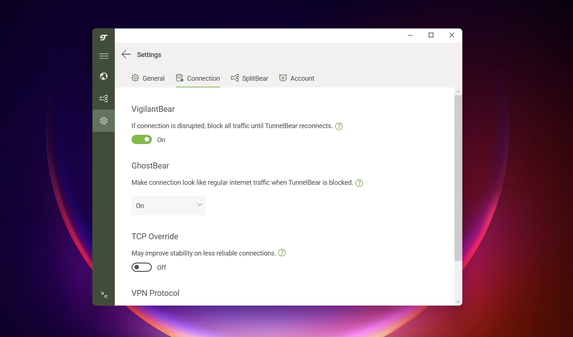The width and height of the screenshot is (573, 337).
Task: Click the TunnelBear logo icon in the sidebar
Action: (x=104, y=37)
